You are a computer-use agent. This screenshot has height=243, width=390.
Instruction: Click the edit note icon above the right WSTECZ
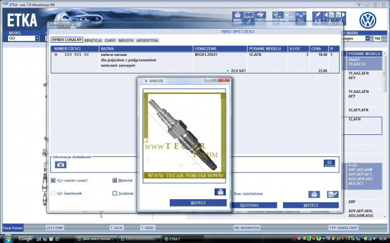[333, 194]
